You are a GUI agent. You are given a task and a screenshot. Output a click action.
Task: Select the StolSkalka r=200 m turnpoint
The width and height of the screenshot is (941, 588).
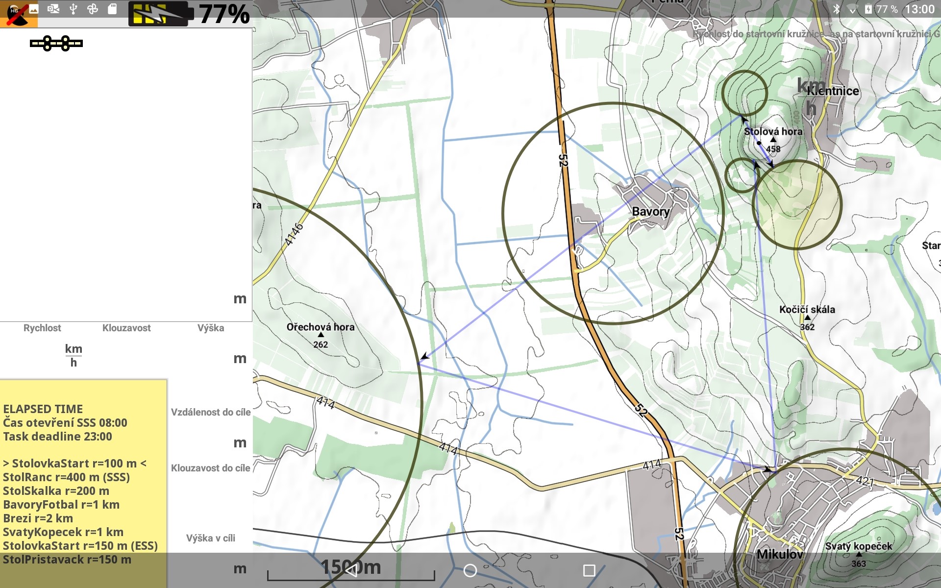click(x=56, y=491)
